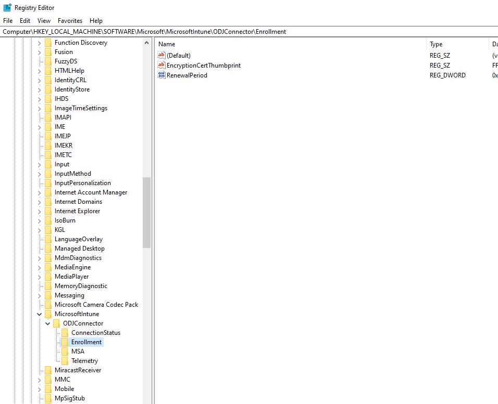Select the IMEJP key
498x404 pixels.
pyautogui.click(x=63, y=136)
